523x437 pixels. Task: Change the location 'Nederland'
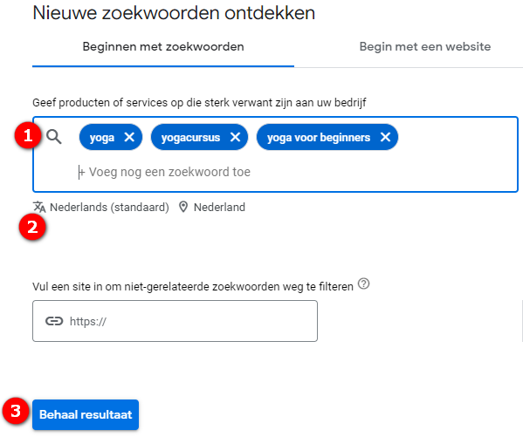tap(219, 208)
